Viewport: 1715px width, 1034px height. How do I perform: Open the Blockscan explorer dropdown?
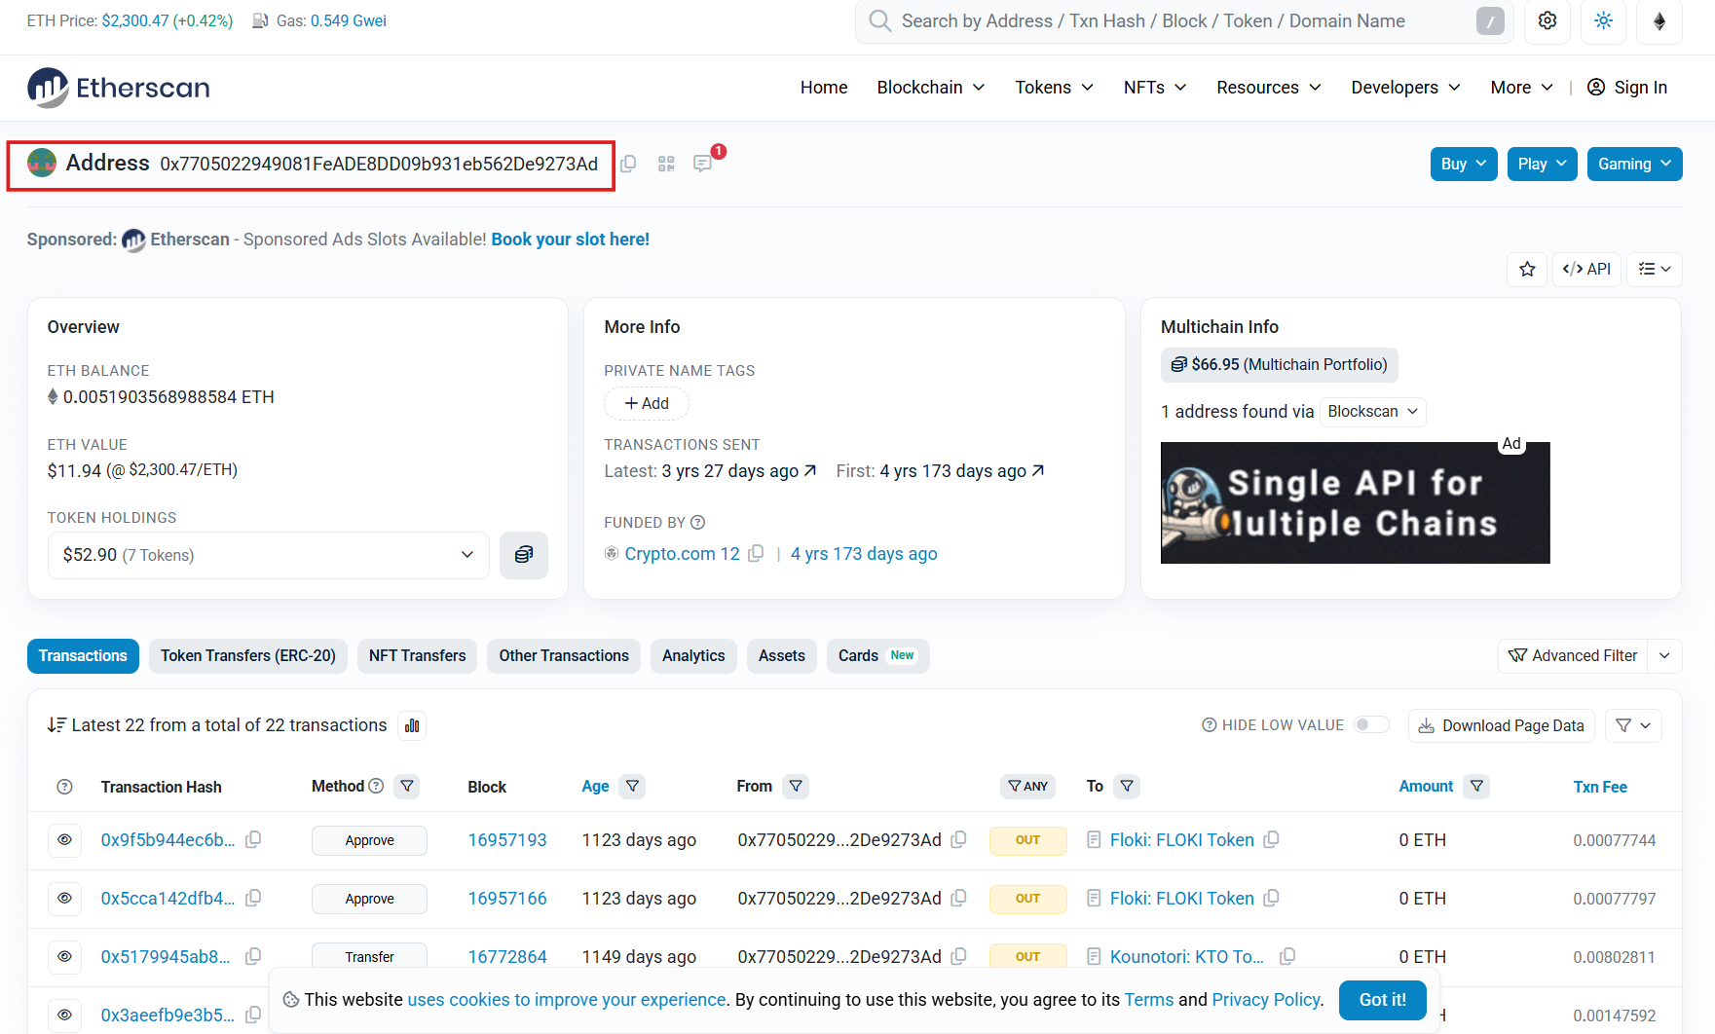tap(1373, 412)
